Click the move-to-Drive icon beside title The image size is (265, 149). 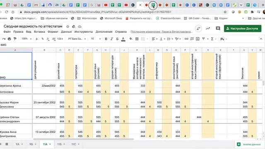(x=74, y=26)
